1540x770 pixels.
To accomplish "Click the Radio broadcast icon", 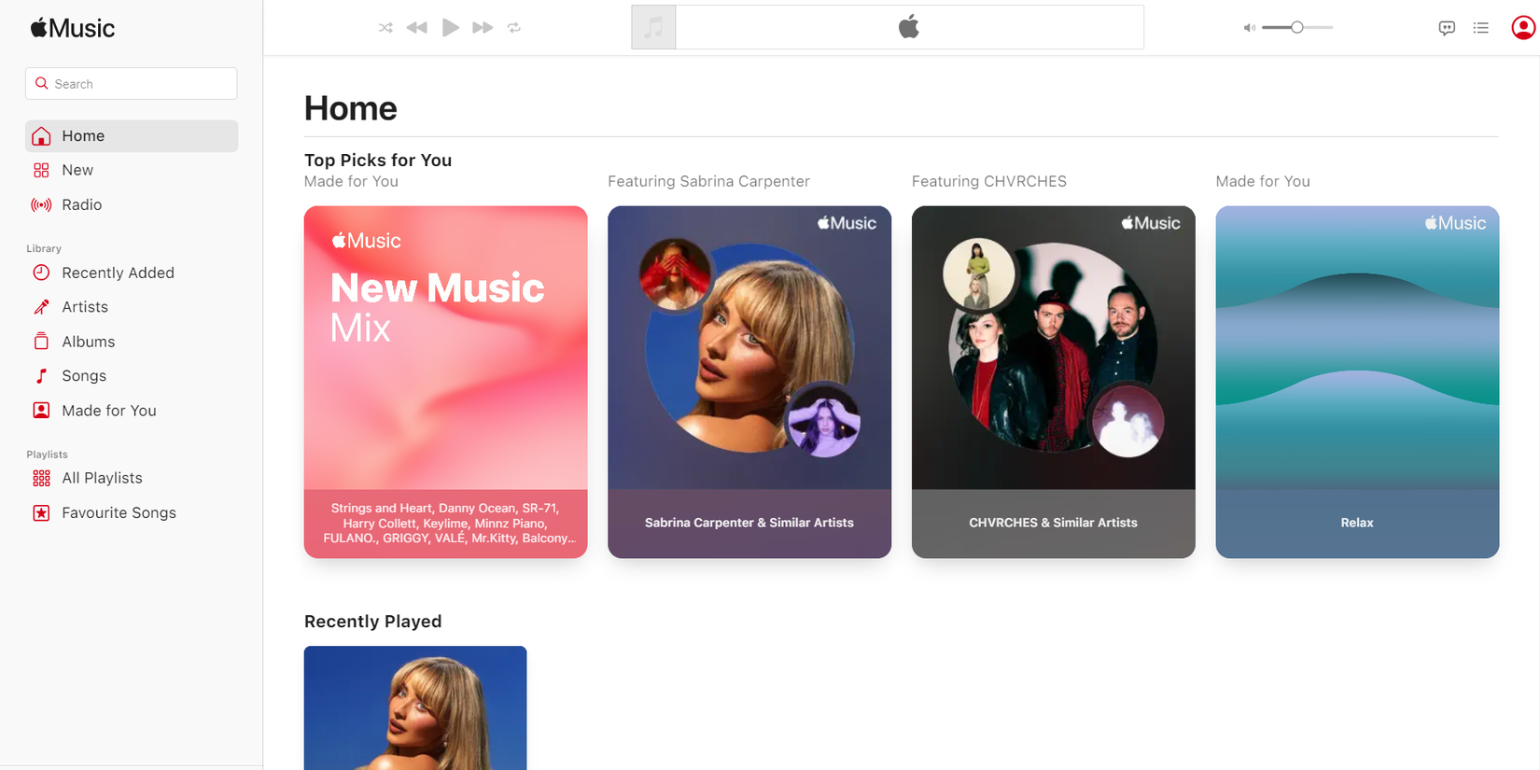I will coord(41,204).
